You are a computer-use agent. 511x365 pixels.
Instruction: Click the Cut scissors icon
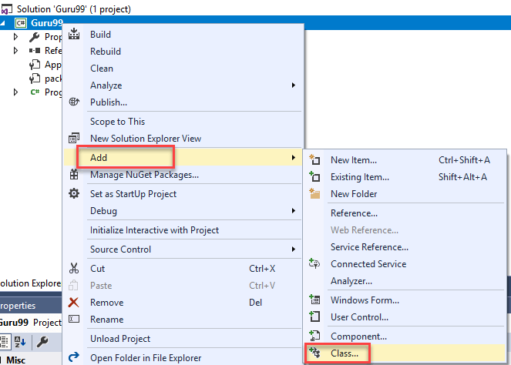pyautogui.click(x=74, y=268)
